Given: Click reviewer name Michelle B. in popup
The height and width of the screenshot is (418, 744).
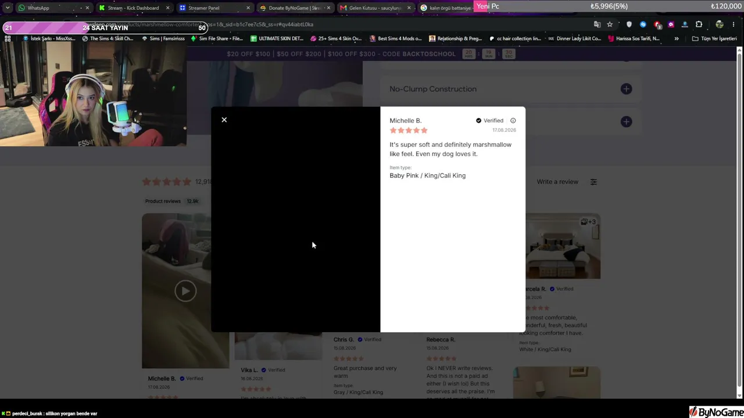Looking at the screenshot, I should click(406, 121).
